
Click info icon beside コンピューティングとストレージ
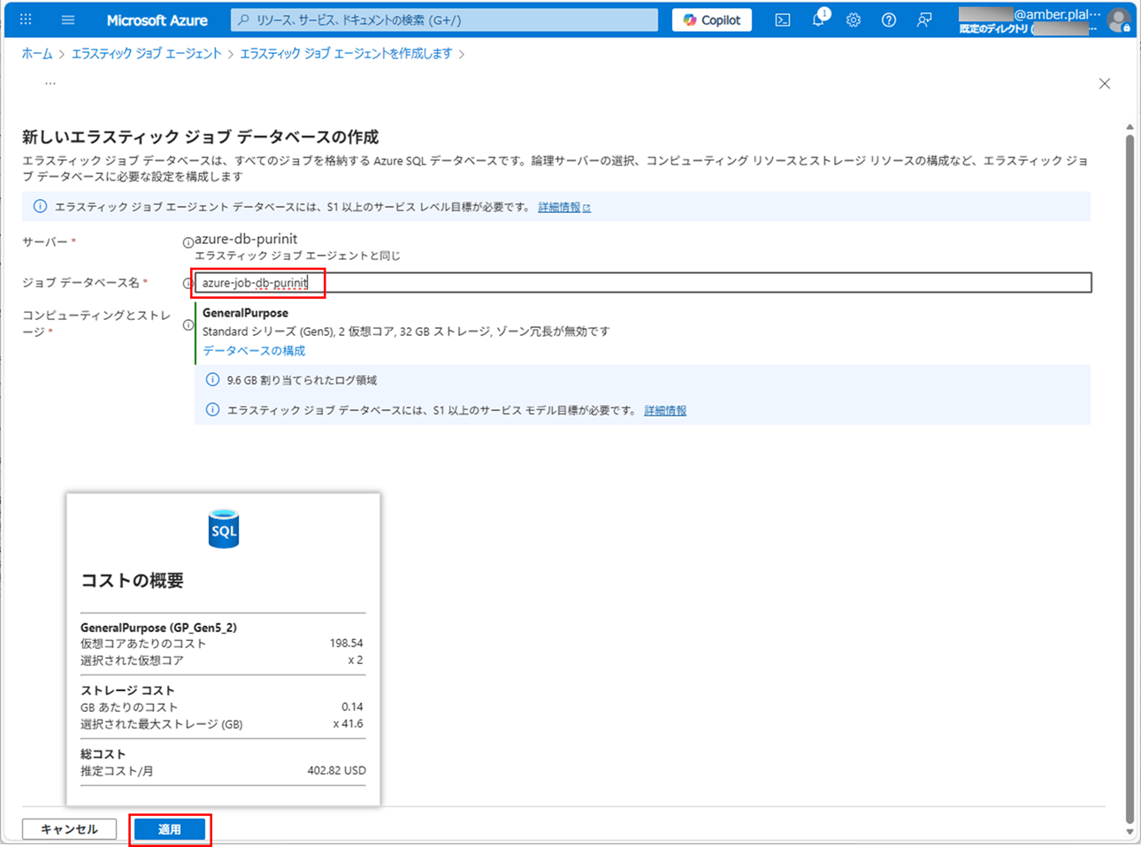coord(188,324)
